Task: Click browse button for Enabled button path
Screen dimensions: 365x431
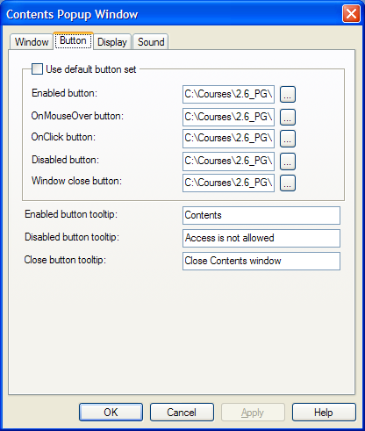Action: coord(288,94)
